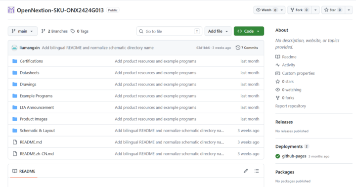
Task: Click folder icon of Product Images row
Action: tap(15, 119)
